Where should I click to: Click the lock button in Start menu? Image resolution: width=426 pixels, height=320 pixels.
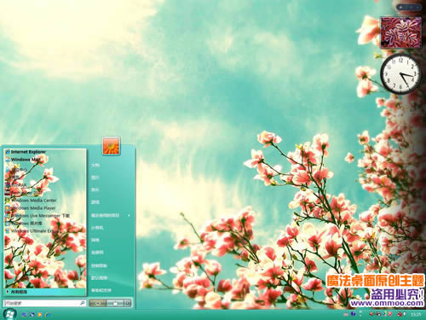coord(115,304)
